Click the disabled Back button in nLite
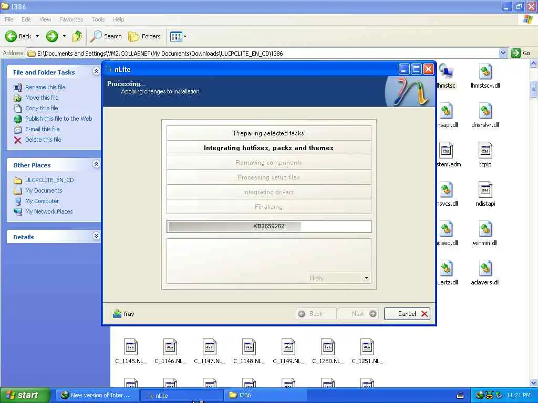The height and width of the screenshot is (403, 538). 316,314
